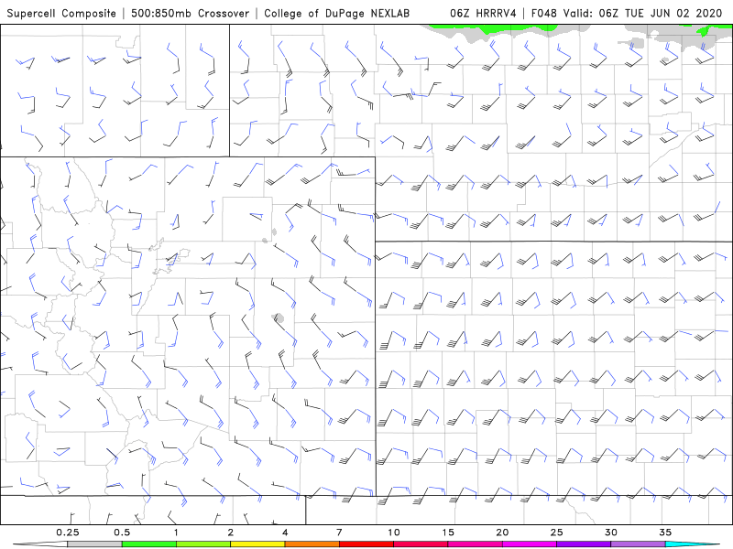Pick the gray 0.25–0.5 color bar segment
733x549 pixels.
[94, 544]
